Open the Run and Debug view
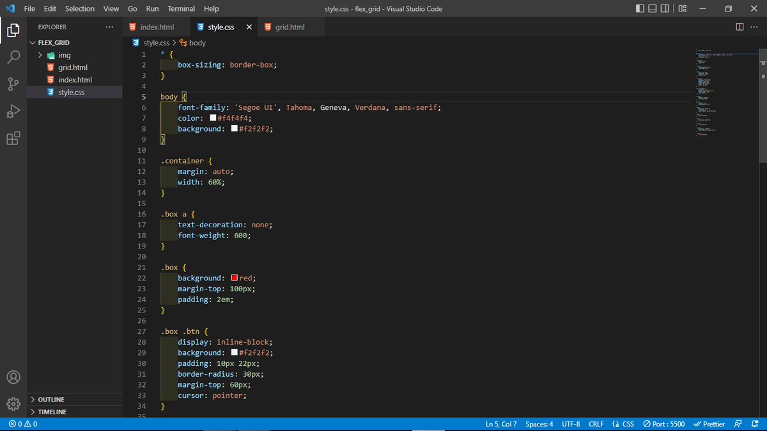The image size is (767, 431). pyautogui.click(x=13, y=112)
